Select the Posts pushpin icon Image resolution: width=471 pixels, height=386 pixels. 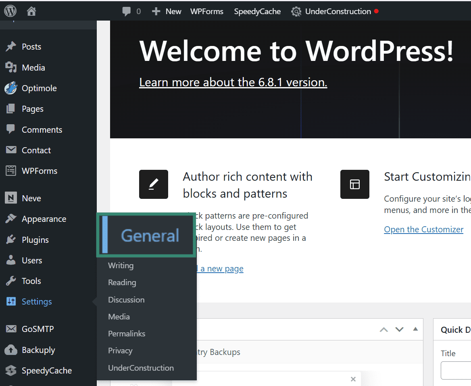tap(12, 46)
